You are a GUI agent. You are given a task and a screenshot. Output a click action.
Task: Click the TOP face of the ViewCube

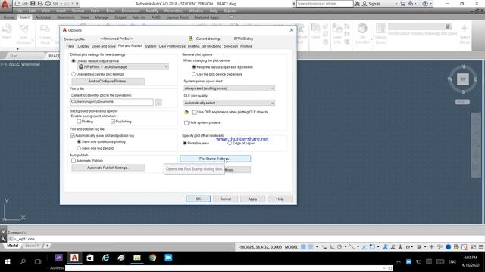[463, 79]
